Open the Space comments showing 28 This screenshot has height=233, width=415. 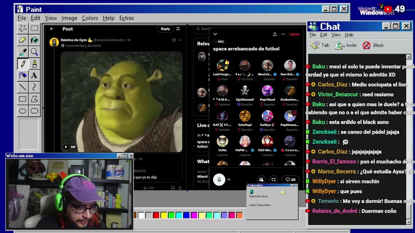[x=290, y=180]
